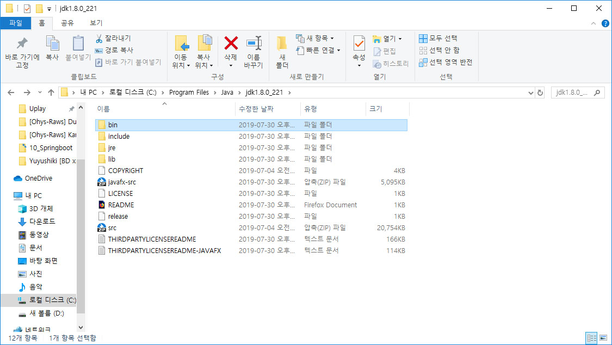Switch to the Home (홈) tab
This screenshot has height=345, width=612.
(42, 23)
